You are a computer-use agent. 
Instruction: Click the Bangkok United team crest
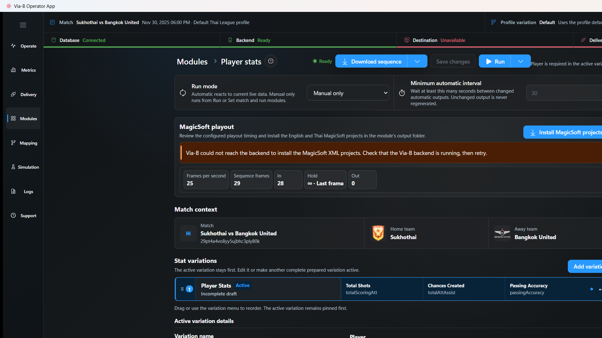pyautogui.click(x=502, y=233)
